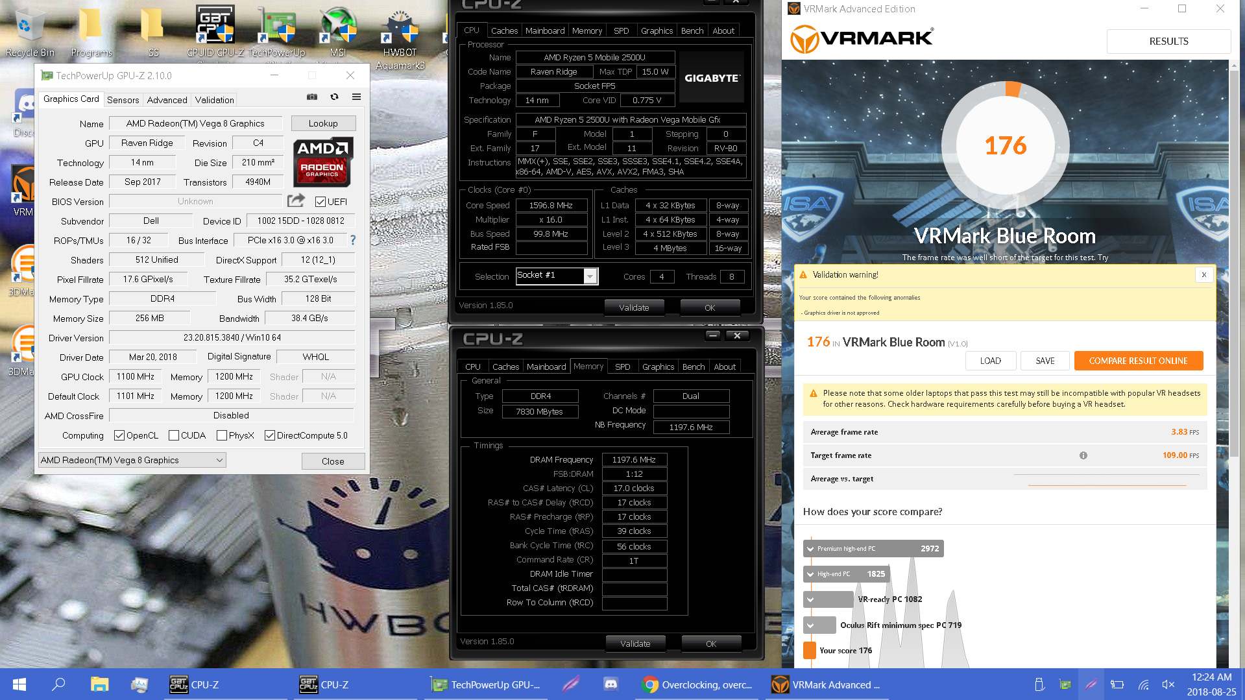This screenshot has width=1245, height=700.
Task: Open the Recycle Bin desktop icon
Action: point(29,32)
